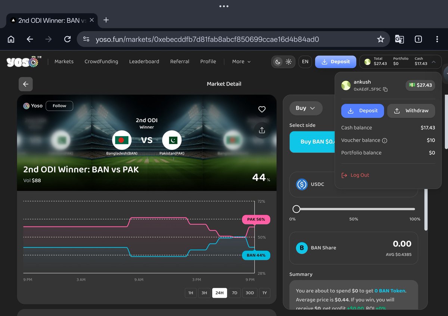This screenshot has width=448, height=316.
Task: Open a new browser tab
Action: pos(106,20)
